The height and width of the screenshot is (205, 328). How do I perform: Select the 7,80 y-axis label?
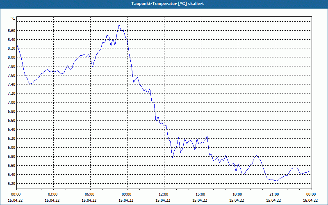11,66
